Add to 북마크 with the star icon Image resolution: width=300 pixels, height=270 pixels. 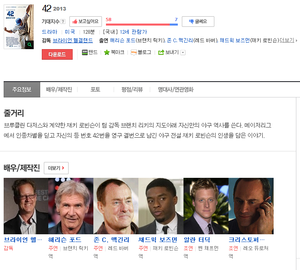tap(107, 52)
